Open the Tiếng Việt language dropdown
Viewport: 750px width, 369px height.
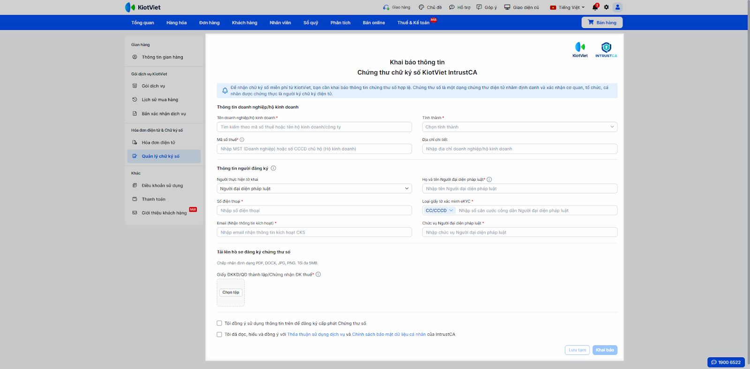tap(568, 7)
